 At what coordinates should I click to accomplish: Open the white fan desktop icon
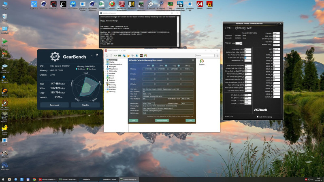[151, 4]
